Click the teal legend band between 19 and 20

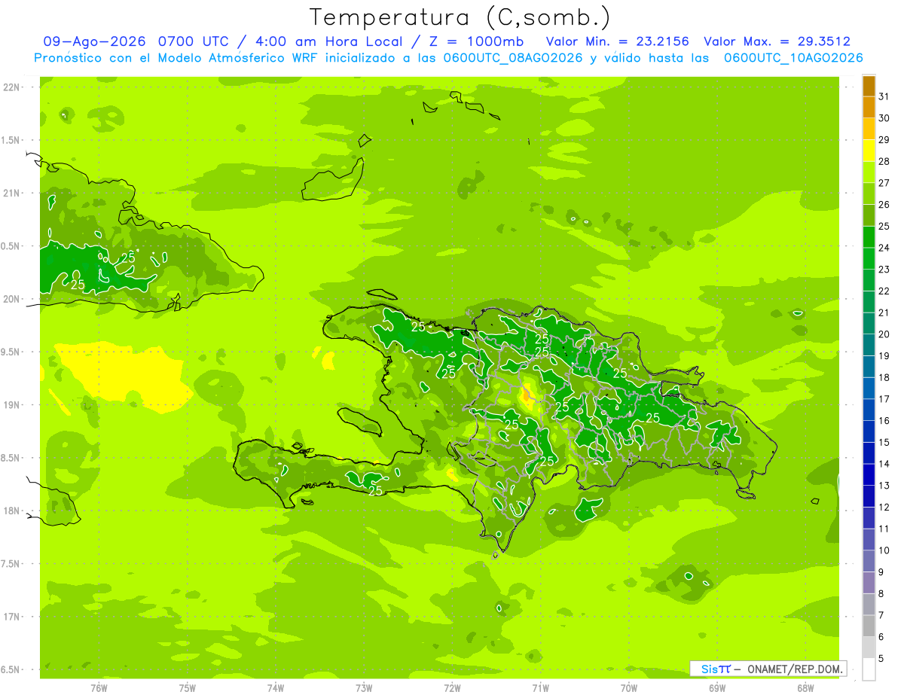[x=869, y=345]
